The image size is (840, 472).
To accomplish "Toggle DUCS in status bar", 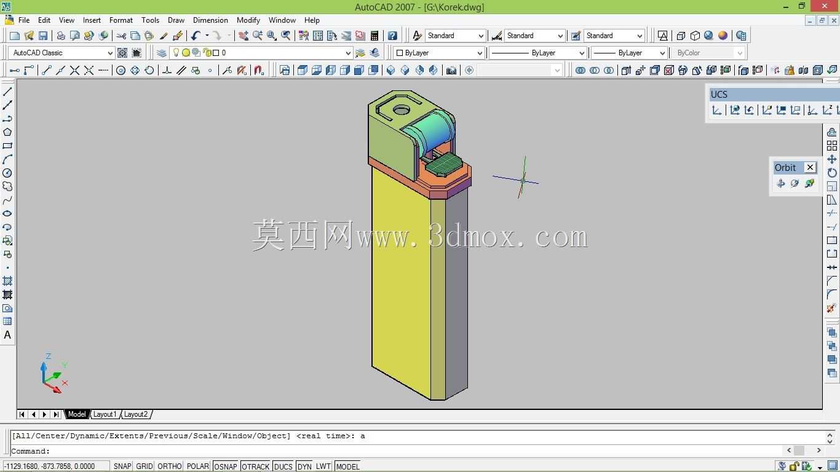I will click(x=283, y=466).
